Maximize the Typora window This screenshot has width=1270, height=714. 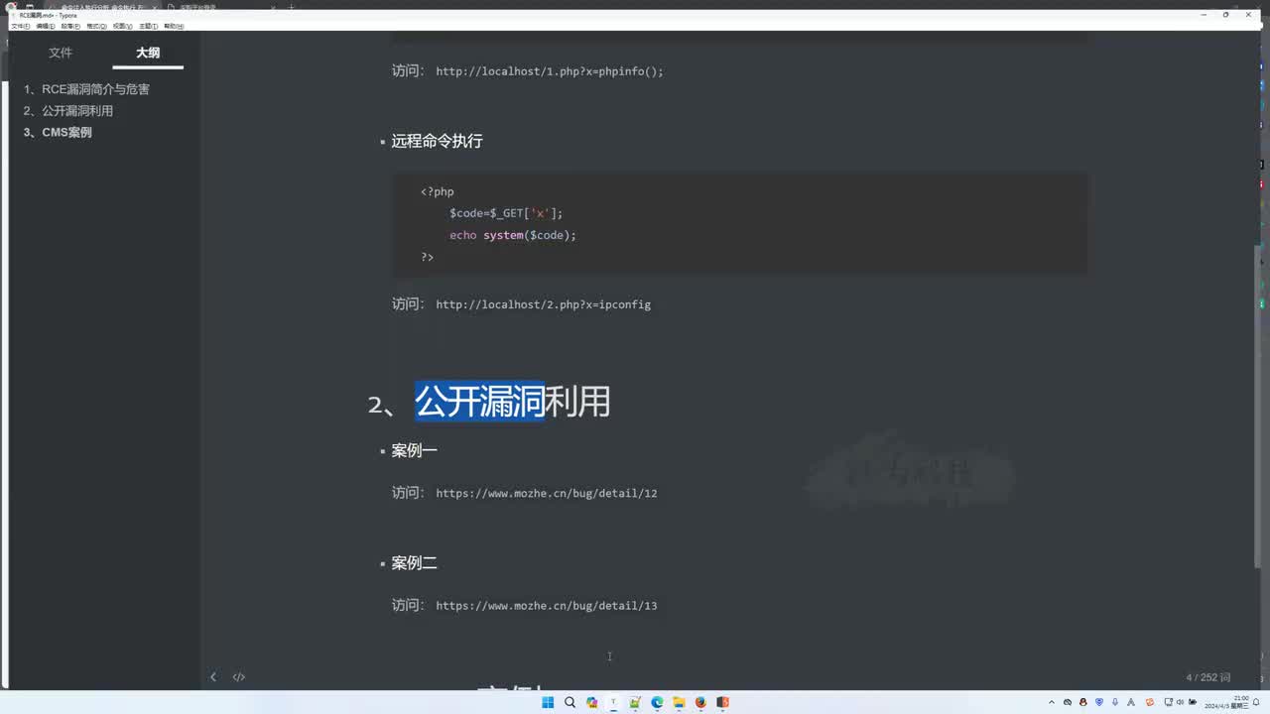[1225, 14]
